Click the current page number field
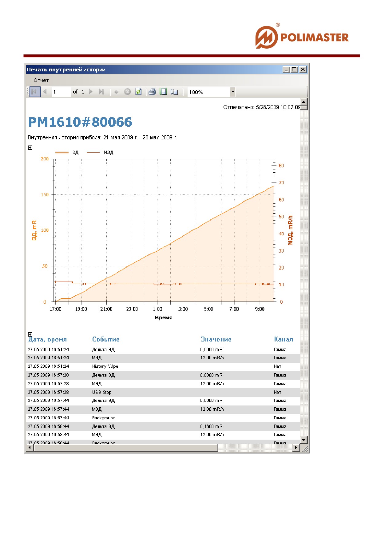Screen dimensions: 381x539 click(61, 92)
